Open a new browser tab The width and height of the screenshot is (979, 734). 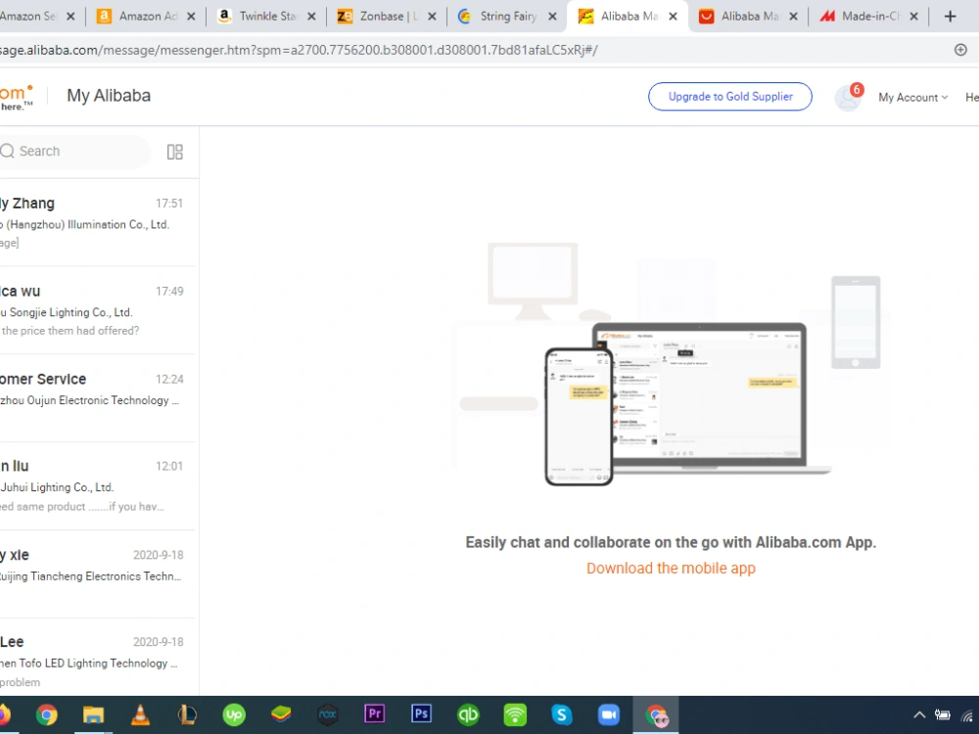click(951, 17)
